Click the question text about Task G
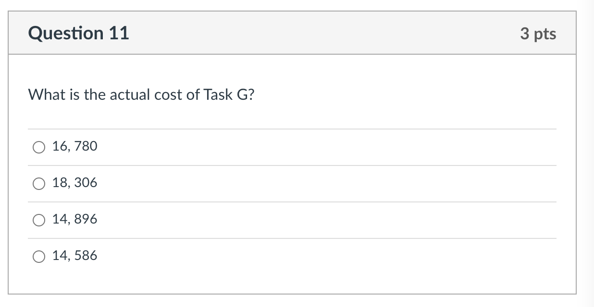 141,95
